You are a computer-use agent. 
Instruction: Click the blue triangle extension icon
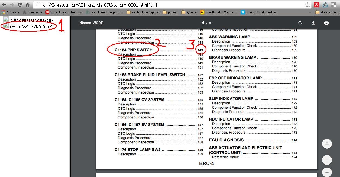(325, 5)
